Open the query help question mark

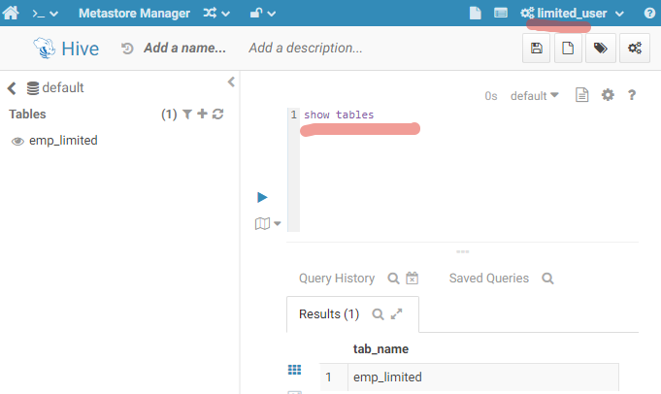[x=632, y=95]
